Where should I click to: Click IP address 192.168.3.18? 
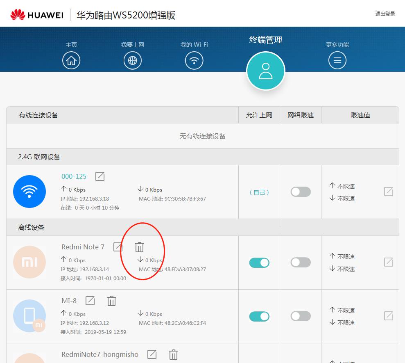pos(94,199)
